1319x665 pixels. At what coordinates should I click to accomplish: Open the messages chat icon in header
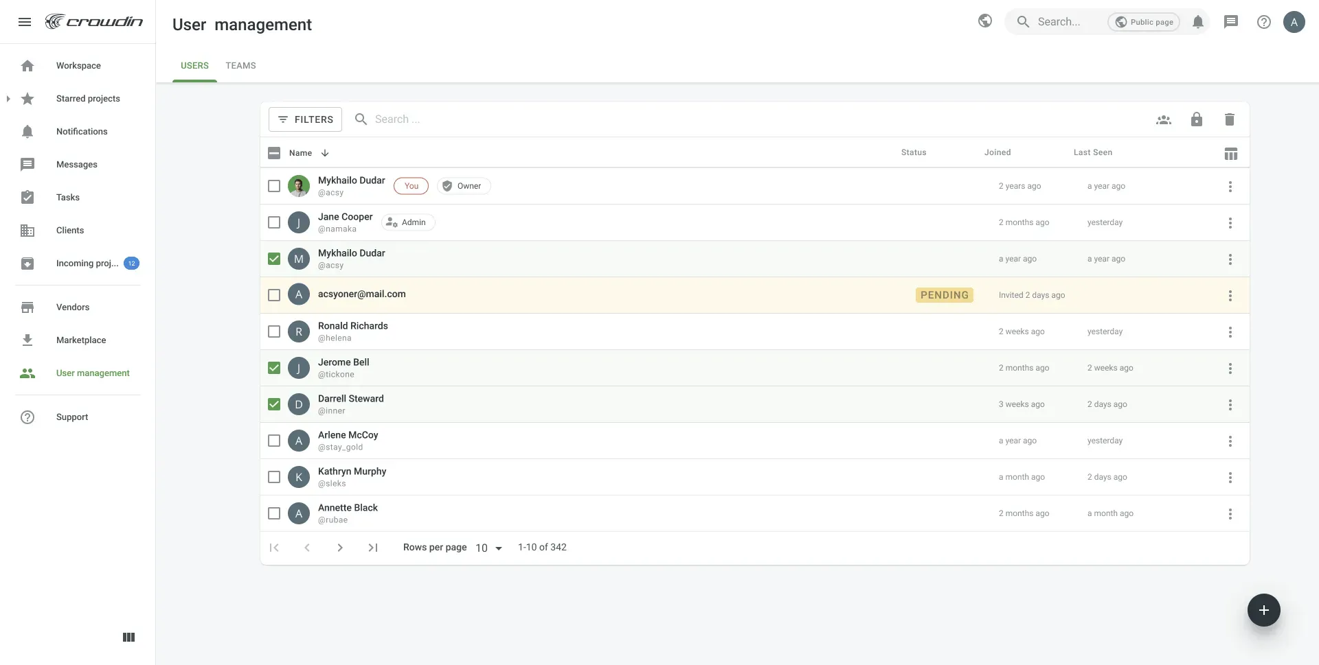tap(1230, 22)
